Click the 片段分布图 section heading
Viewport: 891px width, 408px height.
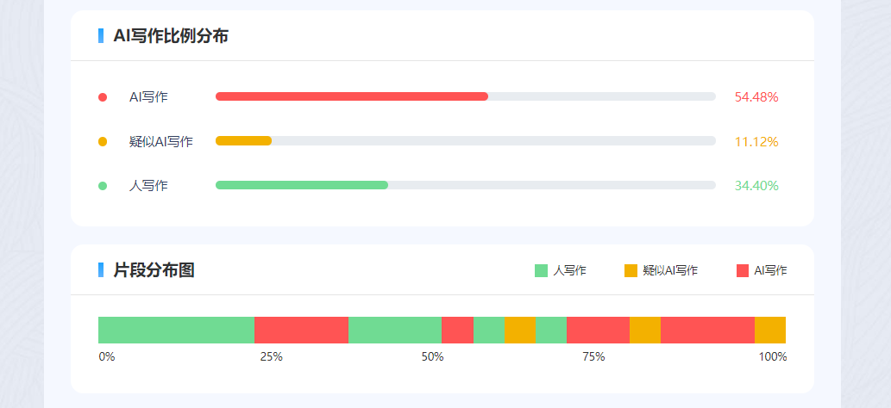click(x=154, y=270)
